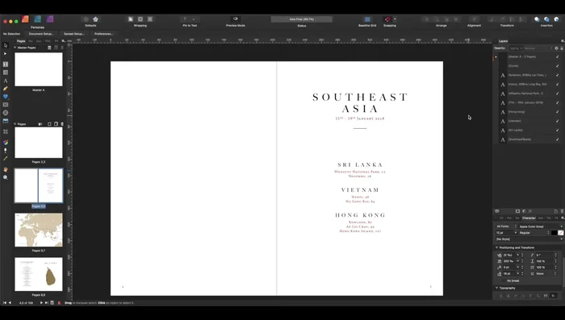Toggle the Baseline Grid icon
This screenshot has width=565, height=320.
click(x=367, y=19)
